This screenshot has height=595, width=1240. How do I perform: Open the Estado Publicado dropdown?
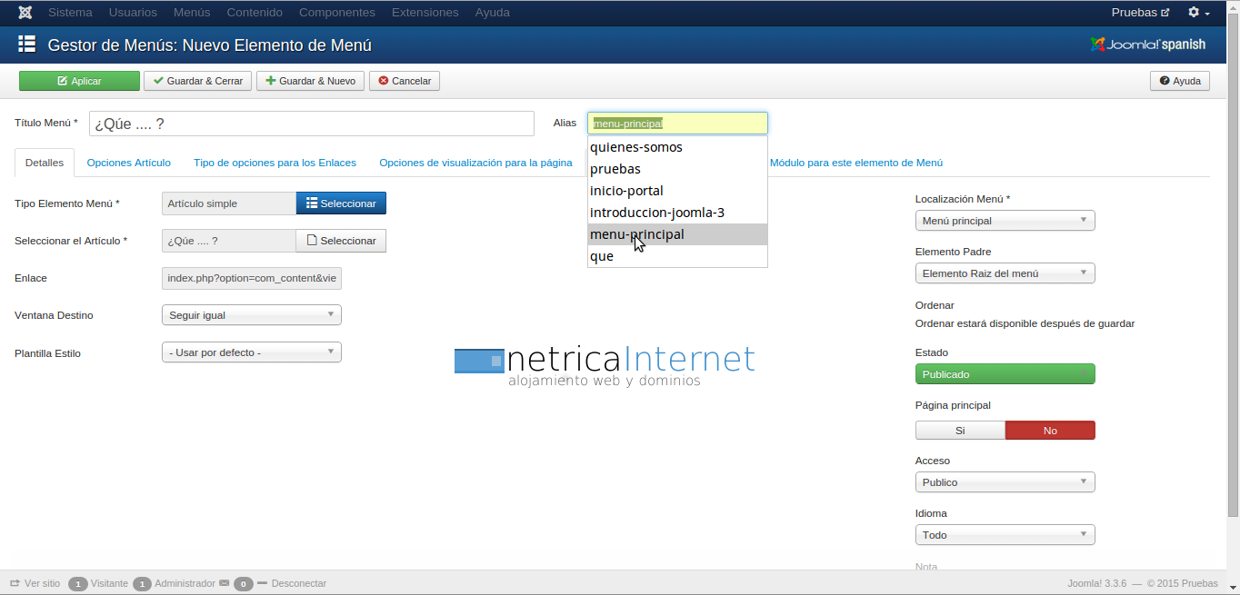1005,374
